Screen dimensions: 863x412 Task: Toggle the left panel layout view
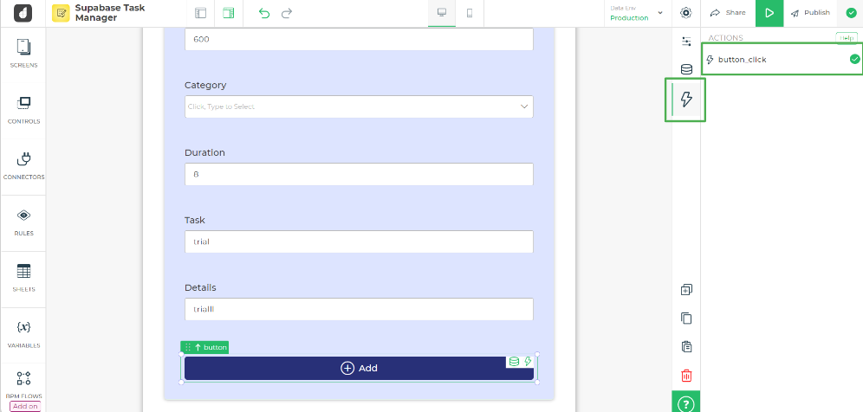[x=201, y=13]
